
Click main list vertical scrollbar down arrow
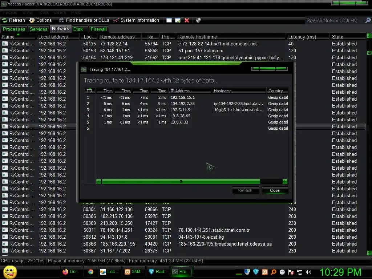(x=369, y=253)
